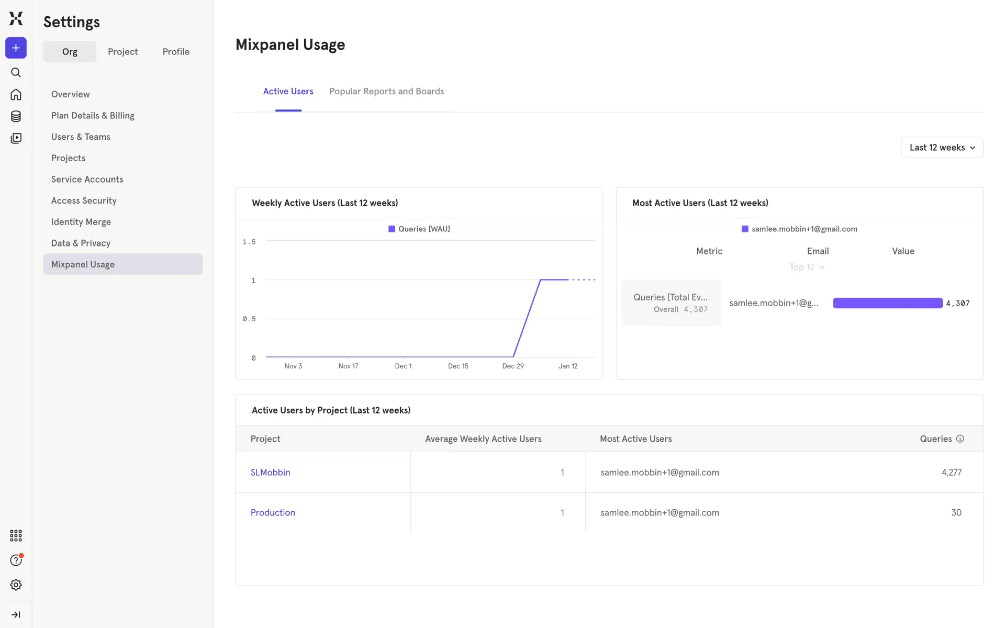The height and width of the screenshot is (628, 1005).
Task: Click the Mixpanel logo icon
Action: (x=16, y=18)
